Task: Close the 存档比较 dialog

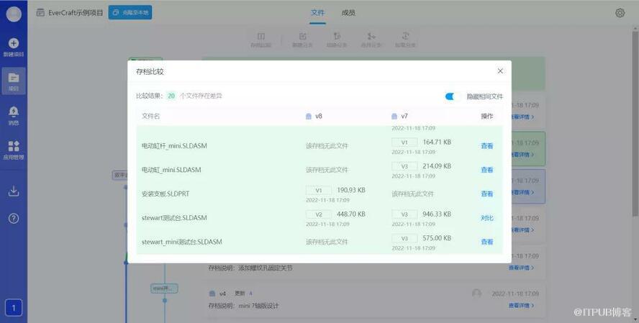Action: click(500, 71)
